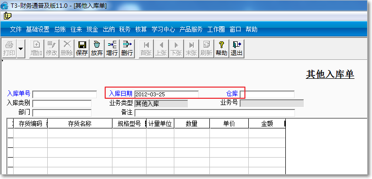This screenshot has height=179, width=372.
Task: Open the 文件 menu
Action: click(16, 29)
